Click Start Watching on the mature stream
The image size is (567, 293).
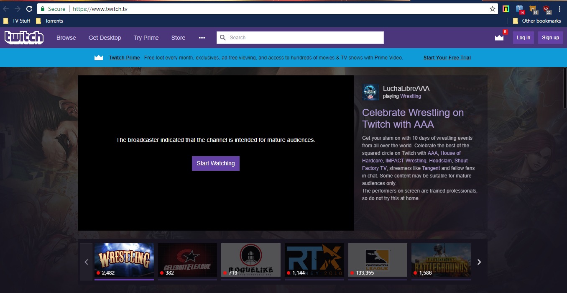coord(216,163)
